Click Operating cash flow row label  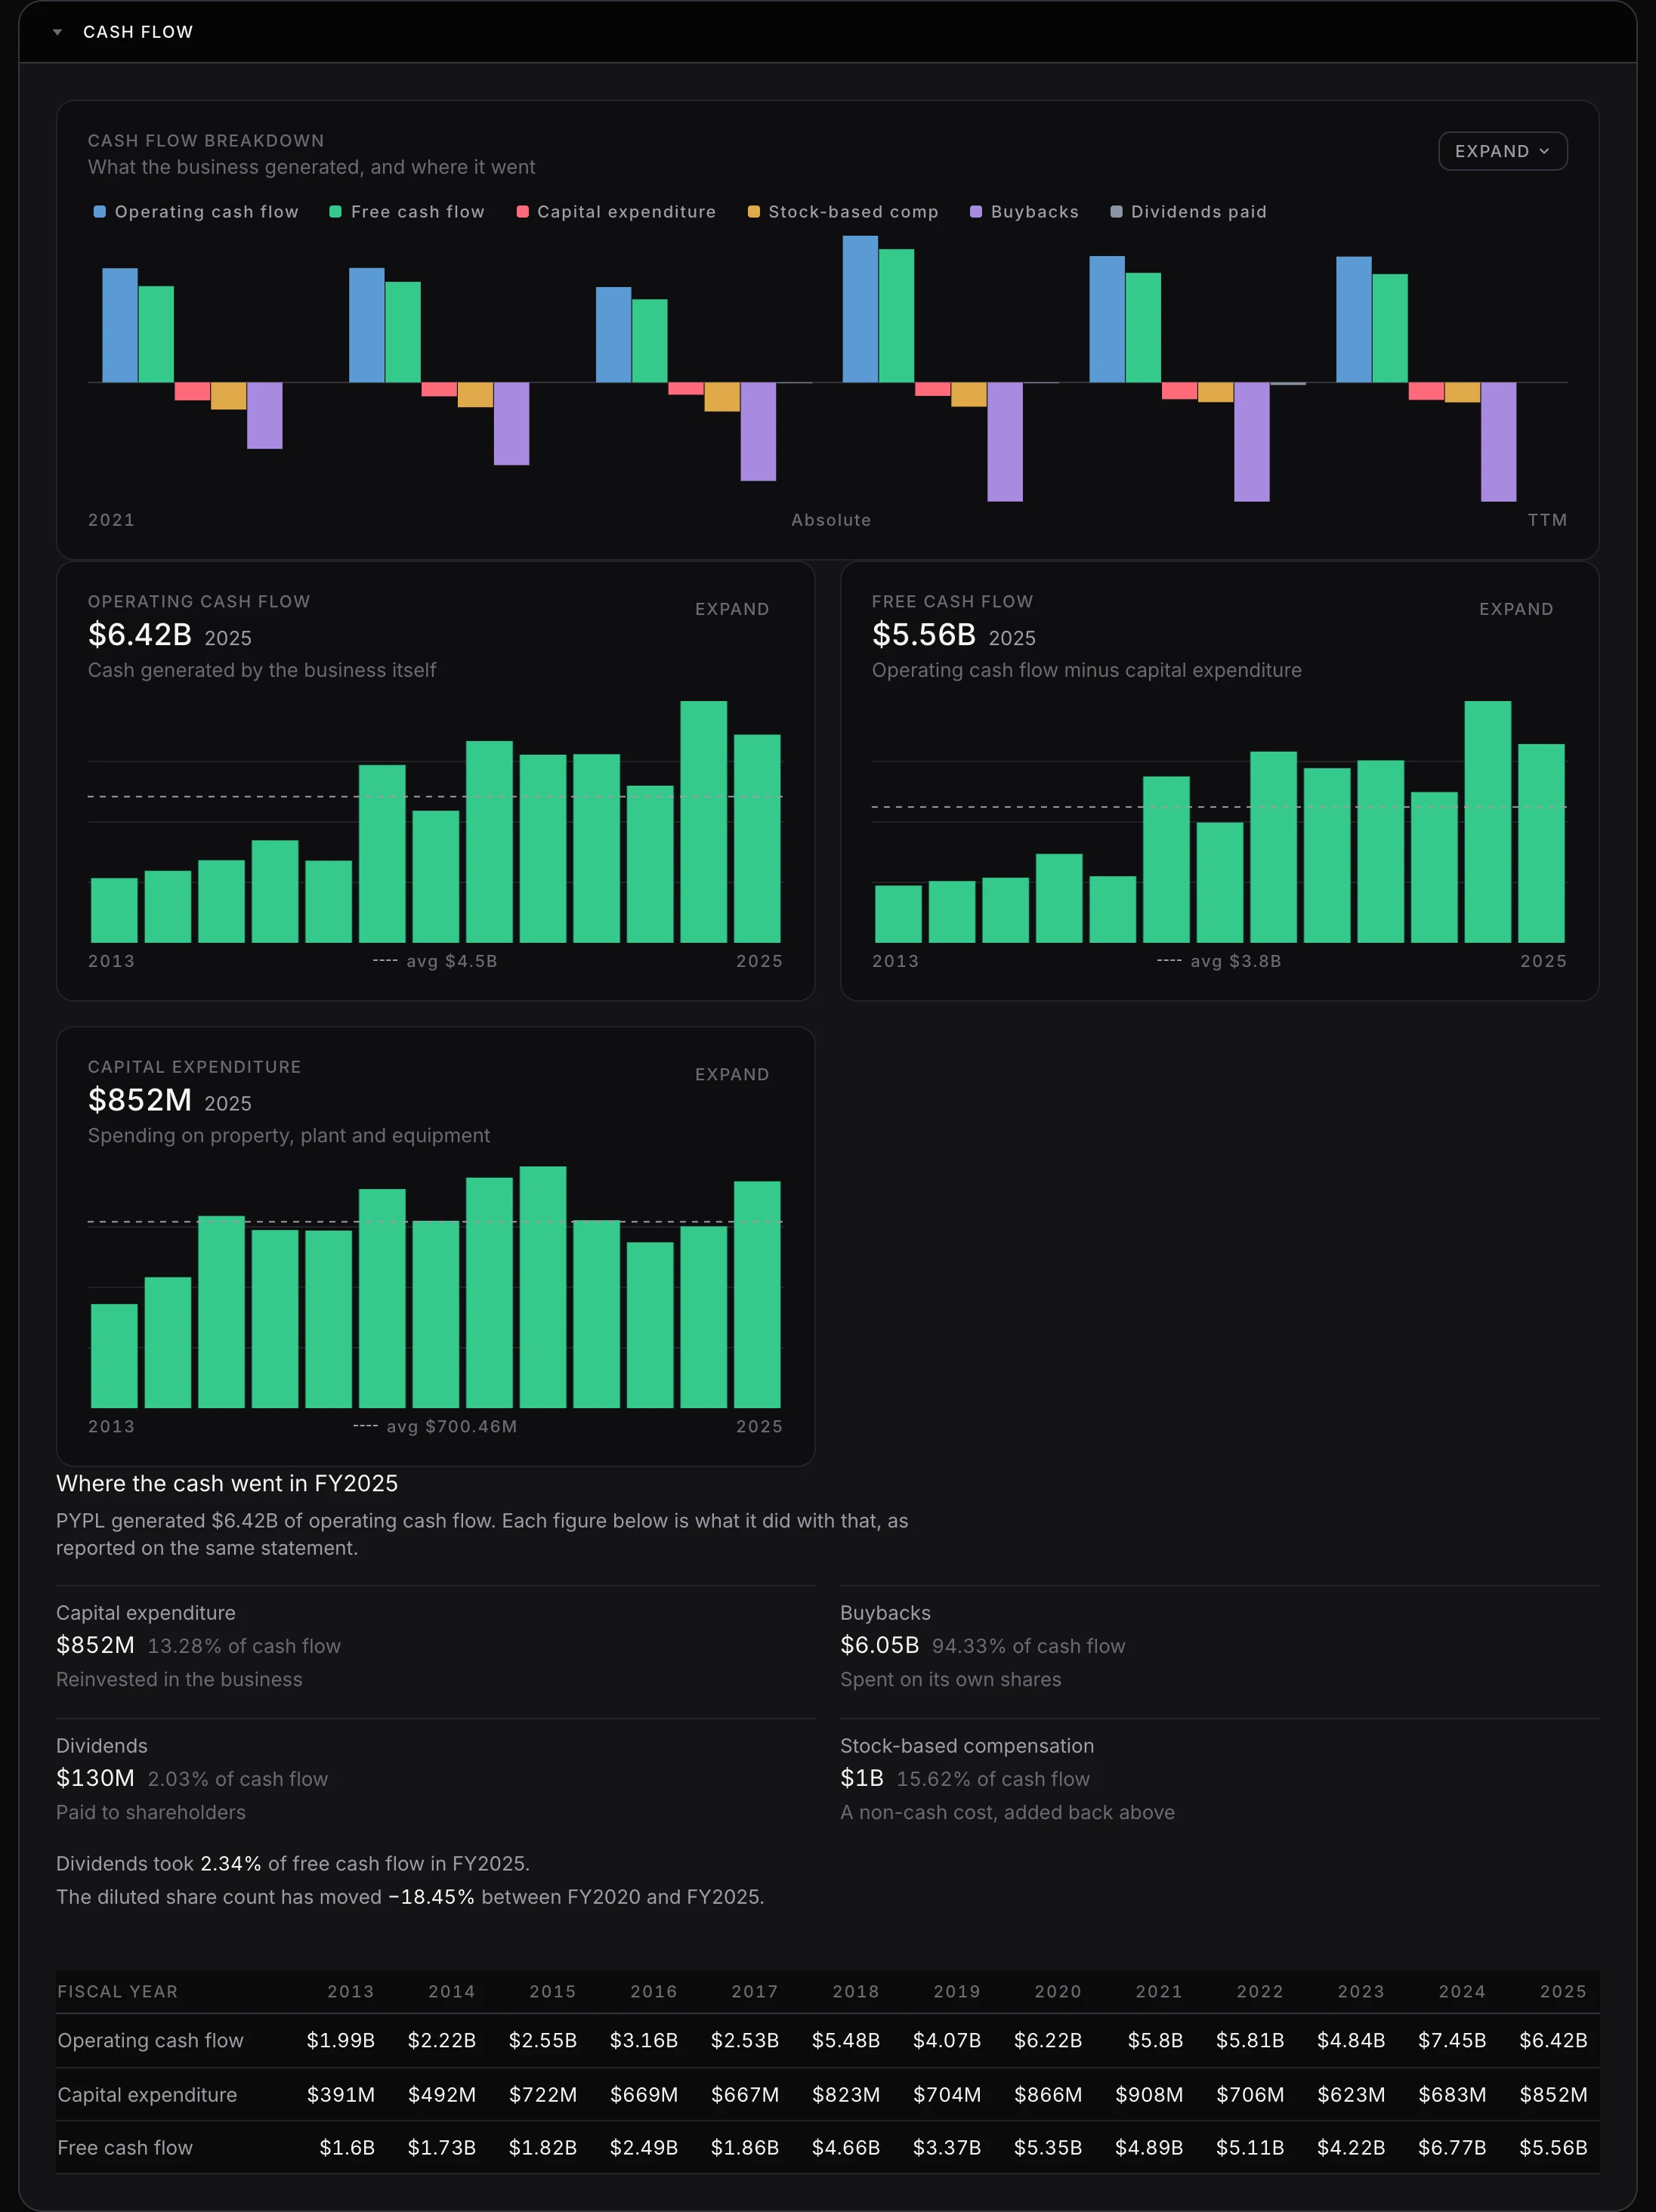click(x=150, y=2040)
